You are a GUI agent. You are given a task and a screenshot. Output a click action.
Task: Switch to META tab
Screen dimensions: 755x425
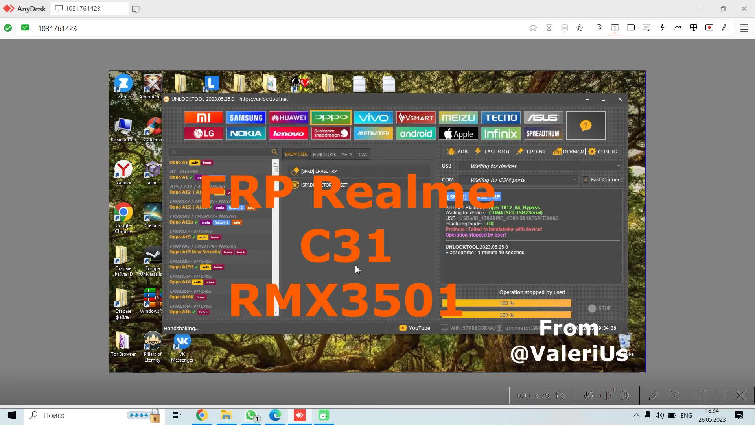point(346,154)
